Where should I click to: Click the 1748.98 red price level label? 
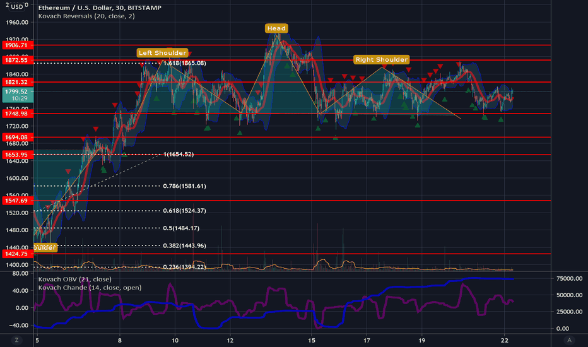18,114
